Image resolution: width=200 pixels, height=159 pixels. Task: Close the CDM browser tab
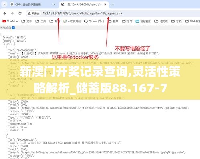click(55, 4)
